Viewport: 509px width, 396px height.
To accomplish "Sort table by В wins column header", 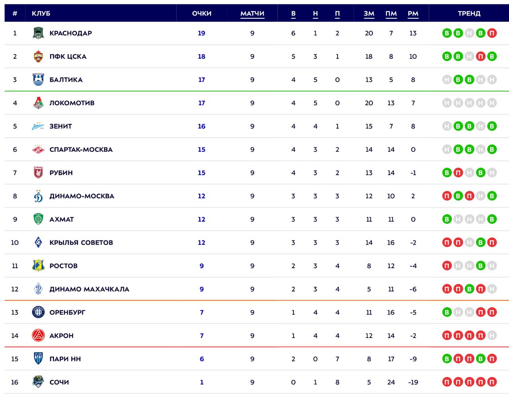I will (x=293, y=14).
